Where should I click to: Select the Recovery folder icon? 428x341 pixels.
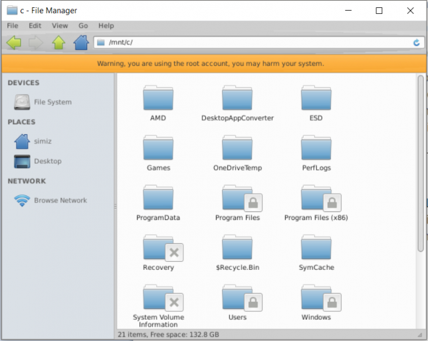click(x=158, y=248)
